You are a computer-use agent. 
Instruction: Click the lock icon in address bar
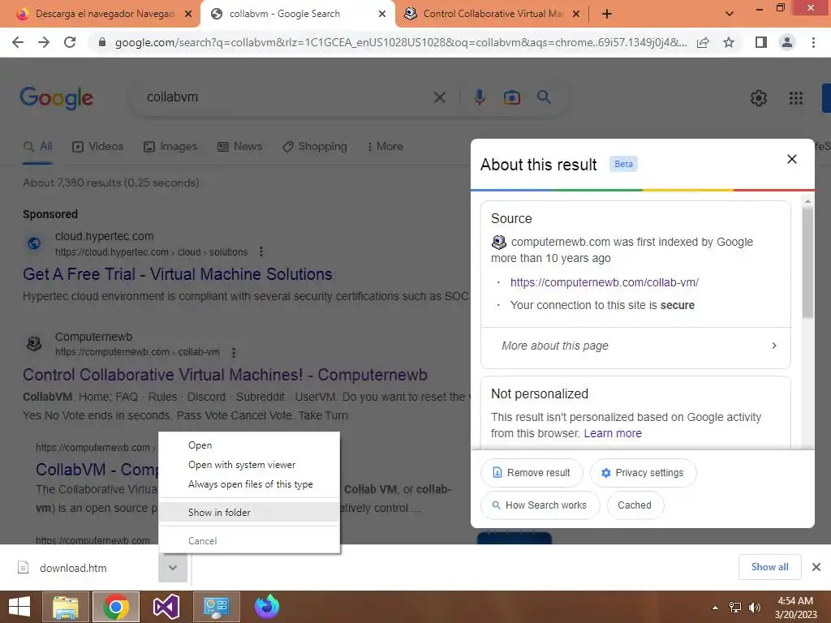[x=102, y=42]
